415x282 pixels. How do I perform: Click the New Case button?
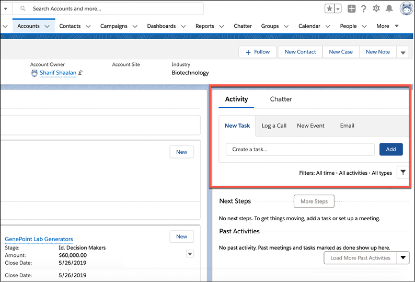pos(341,52)
